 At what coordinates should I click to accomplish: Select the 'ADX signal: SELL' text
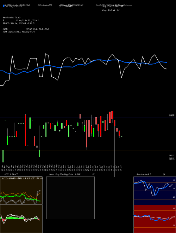pyautogui.click(x=12, y=32)
